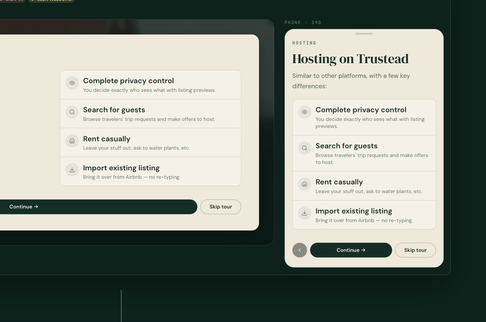Click Continue in the wide card

coord(99,207)
